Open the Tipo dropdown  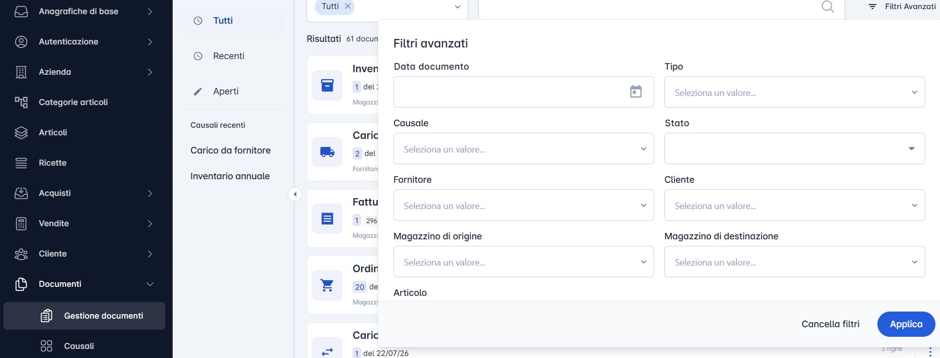tap(795, 92)
